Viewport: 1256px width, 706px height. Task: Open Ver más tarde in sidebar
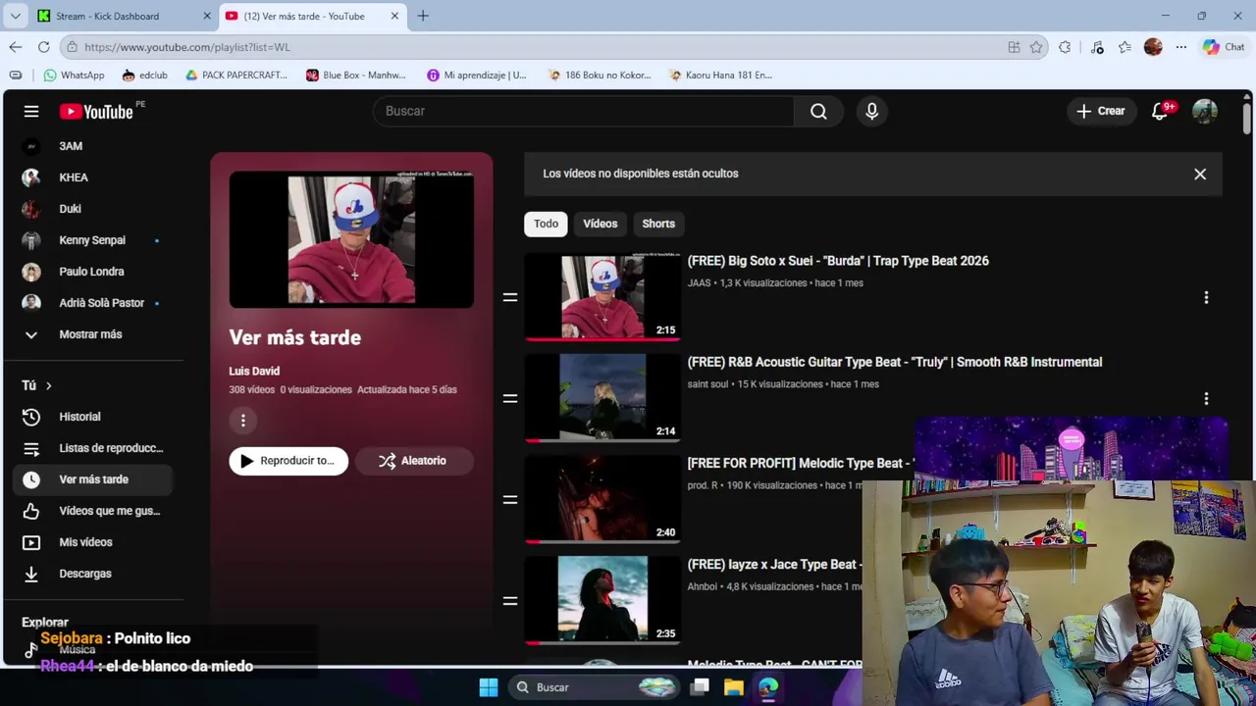point(93,479)
